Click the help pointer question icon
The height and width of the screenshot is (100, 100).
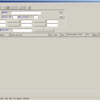29,8
